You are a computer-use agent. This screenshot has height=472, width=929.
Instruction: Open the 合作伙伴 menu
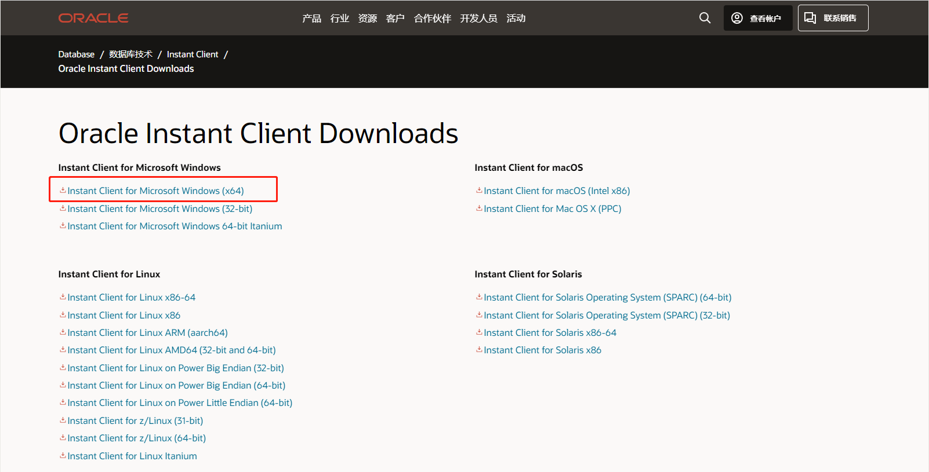tap(432, 19)
